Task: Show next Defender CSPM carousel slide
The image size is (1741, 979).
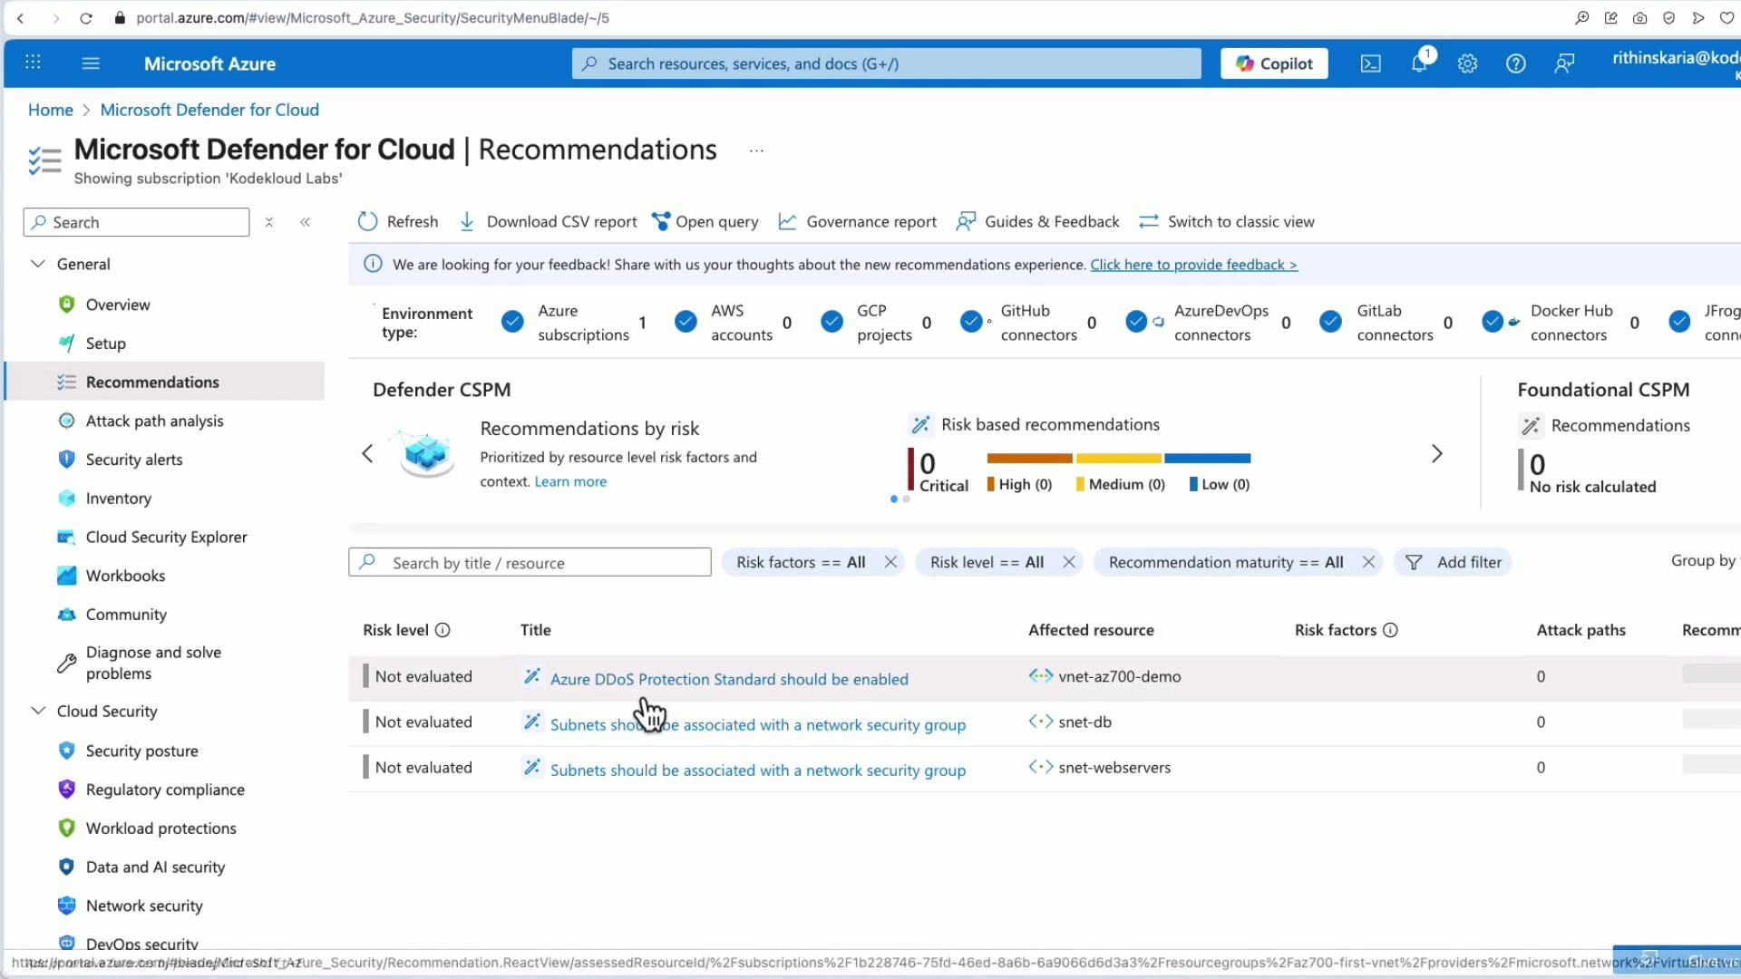Action: (1436, 453)
